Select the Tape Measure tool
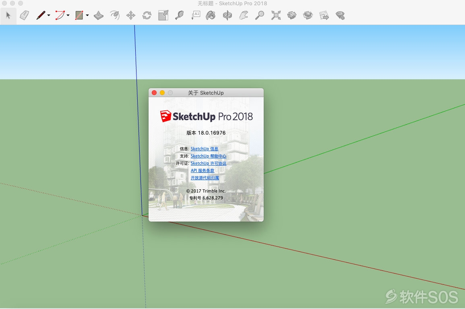This screenshot has height=309, width=465. [179, 15]
